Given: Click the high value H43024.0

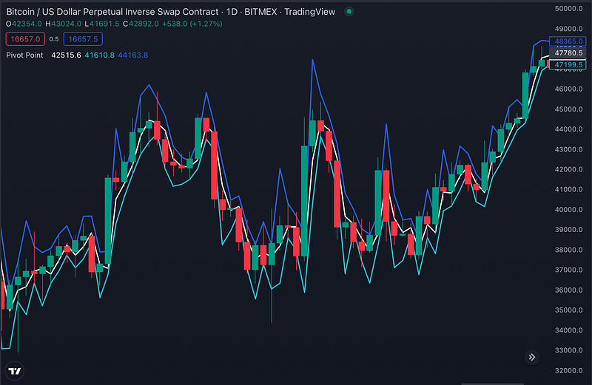Looking at the screenshot, I should (x=63, y=24).
